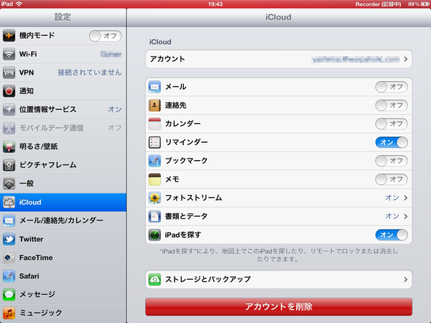Tap 書類とデータ オン value

click(x=392, y=217)
